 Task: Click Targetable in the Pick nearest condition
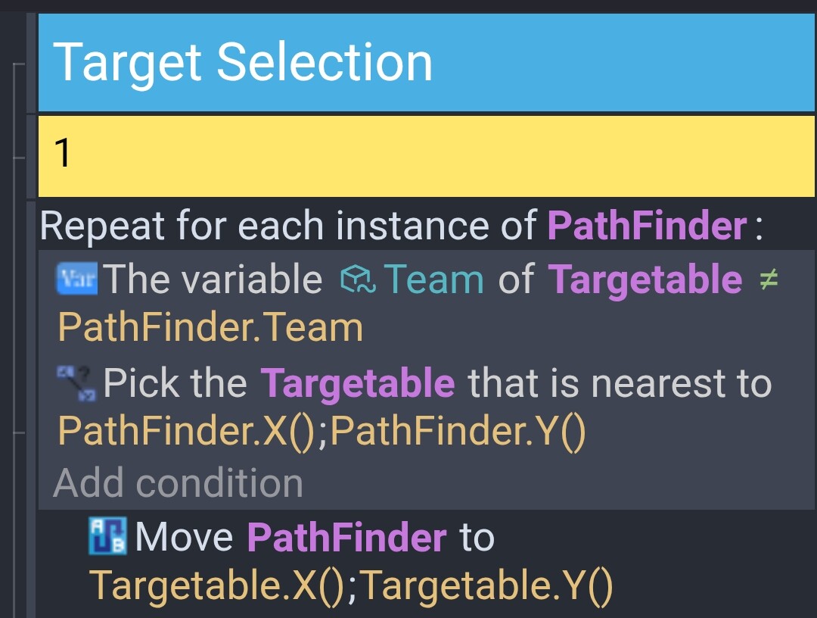357,383
